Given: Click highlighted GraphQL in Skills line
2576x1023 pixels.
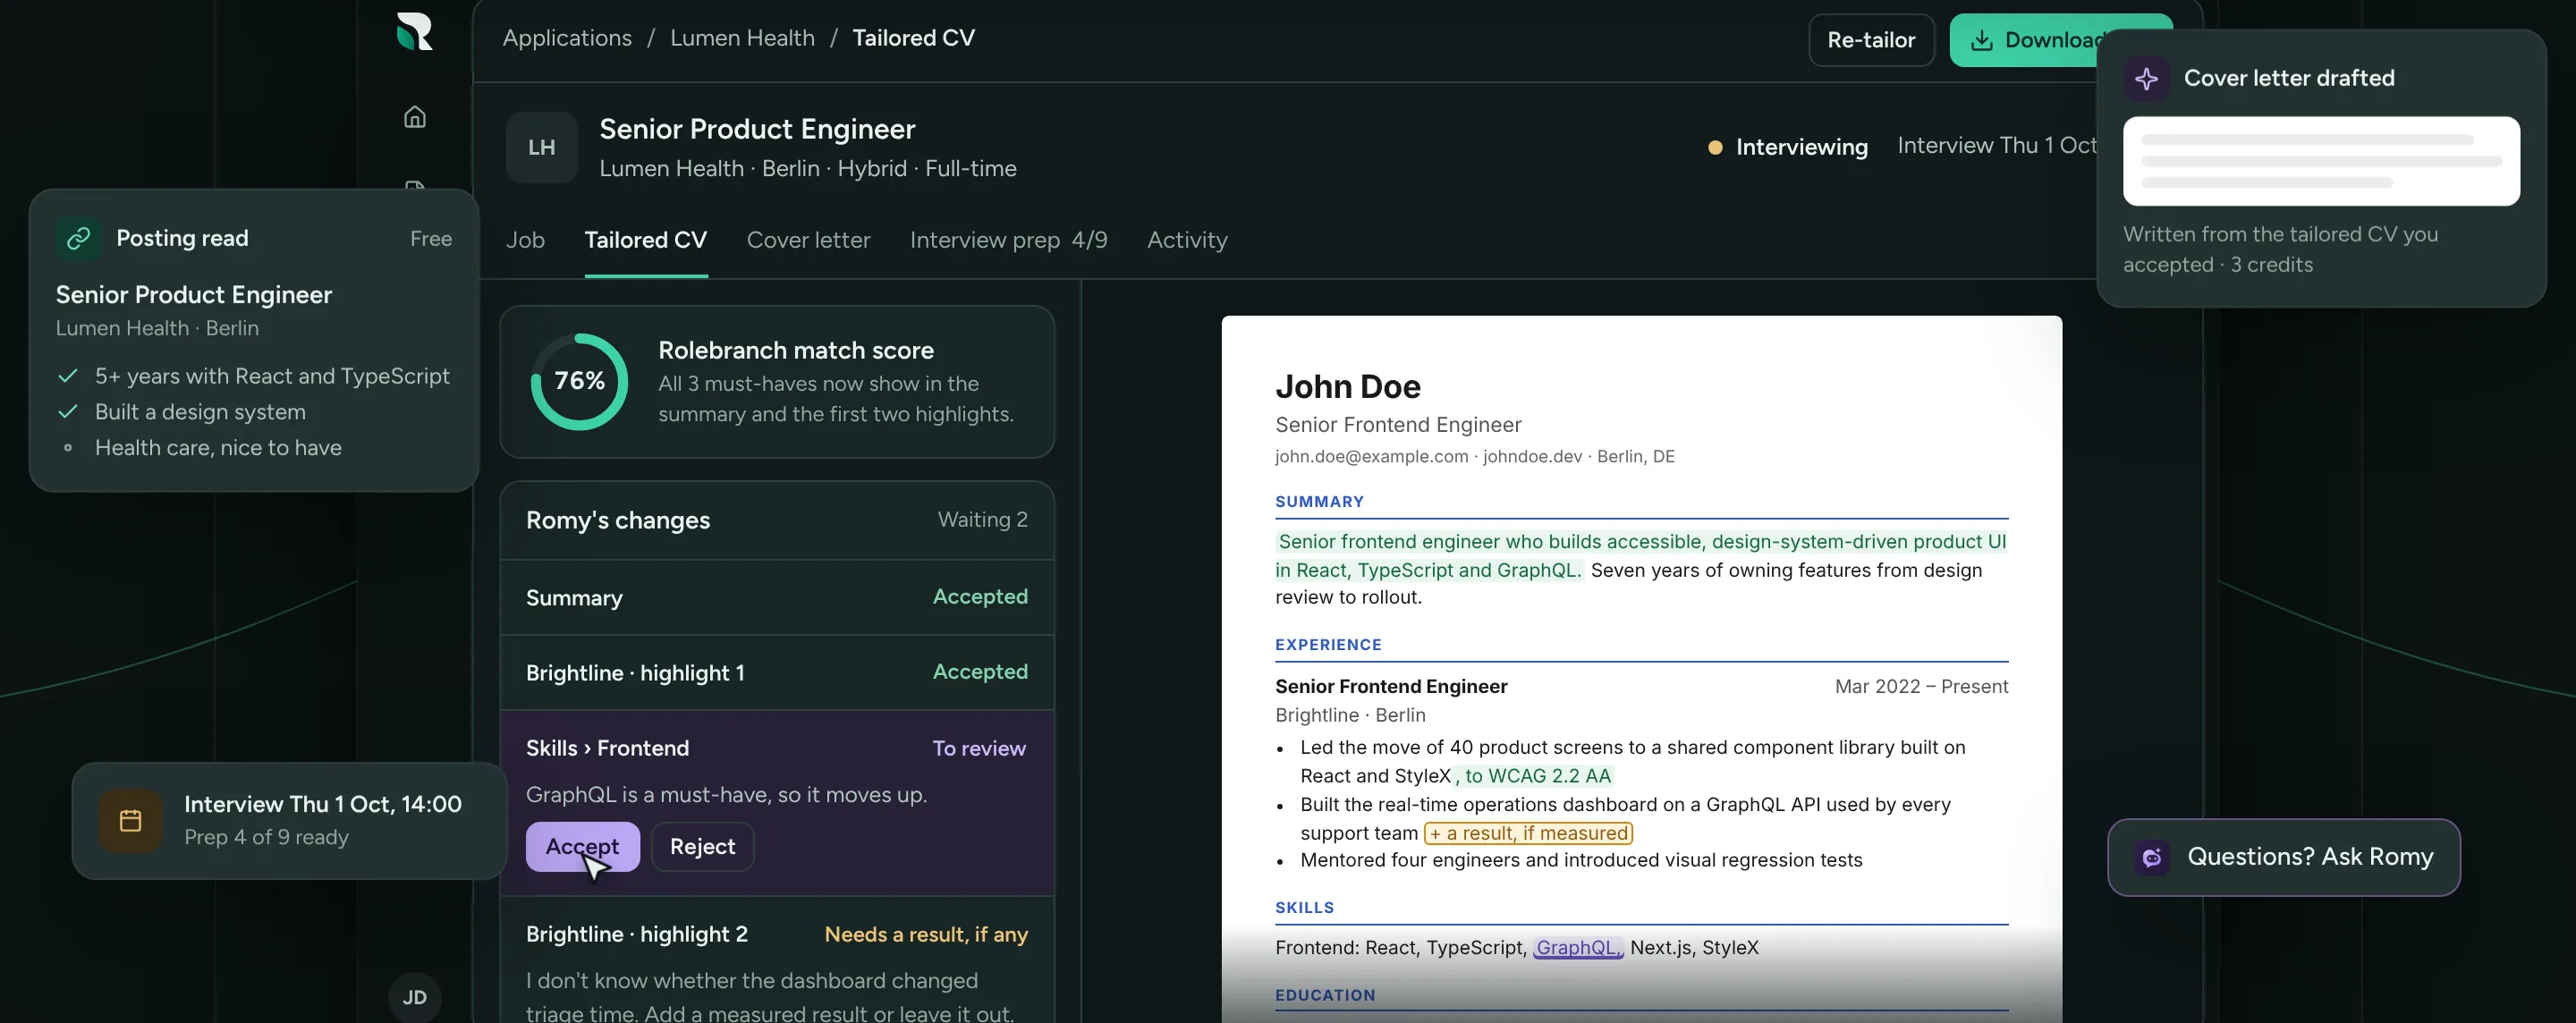Looking at the screenshot, I should (1577, 947).
